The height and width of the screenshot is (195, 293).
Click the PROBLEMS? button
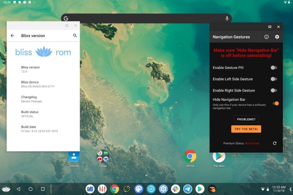246,119
